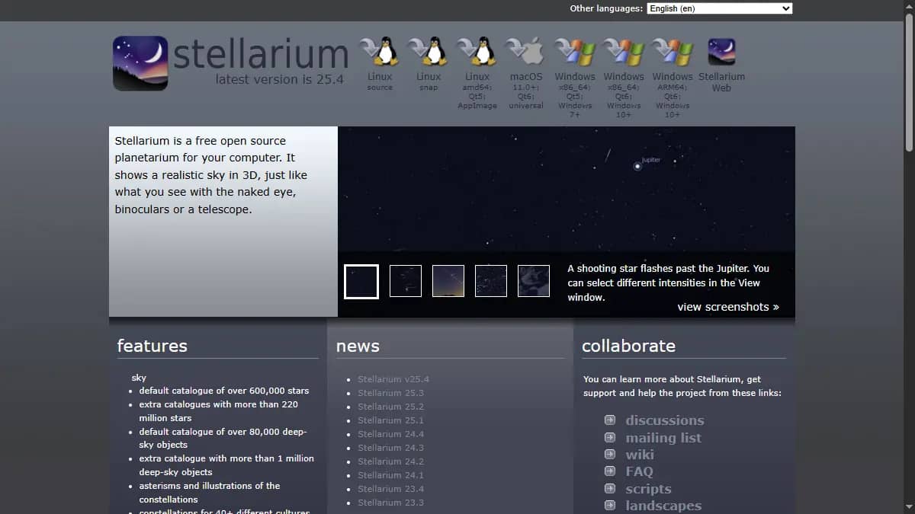Click arrow icon beside wiki
The height and width of the screenshot is (514, 915).
(x=610, y=455)
